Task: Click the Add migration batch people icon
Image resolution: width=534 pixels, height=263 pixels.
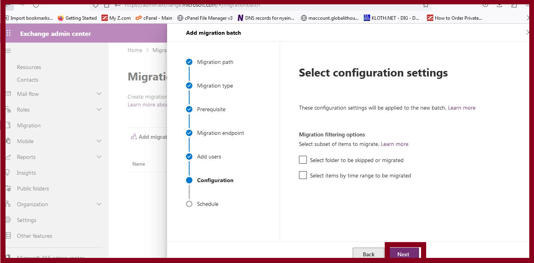Action: pyautogui.click(x=133, y=137)
